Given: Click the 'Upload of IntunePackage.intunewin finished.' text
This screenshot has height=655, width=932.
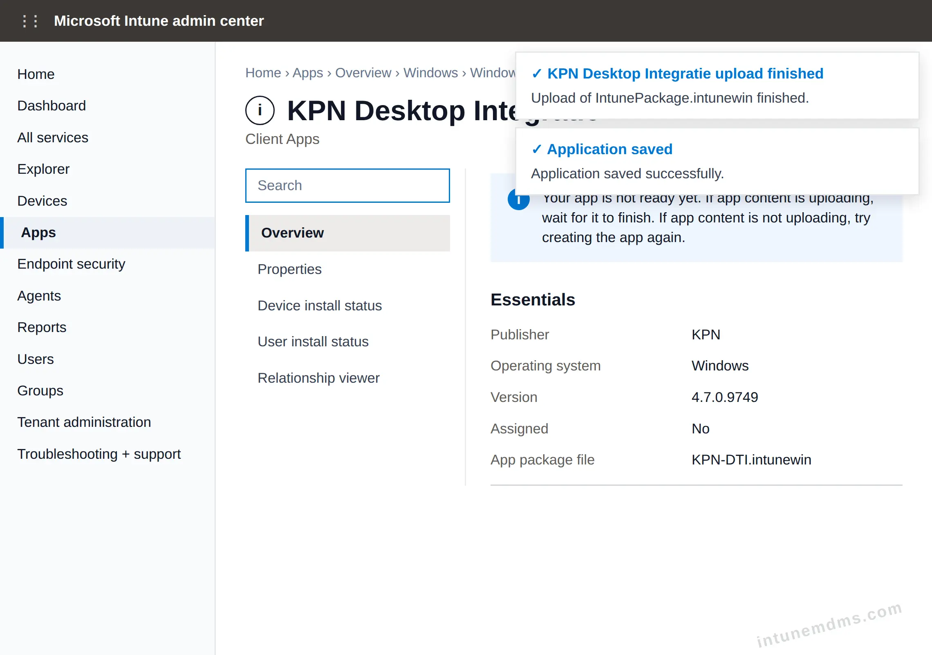Looking at the screenshot, I should pos(670,98).
